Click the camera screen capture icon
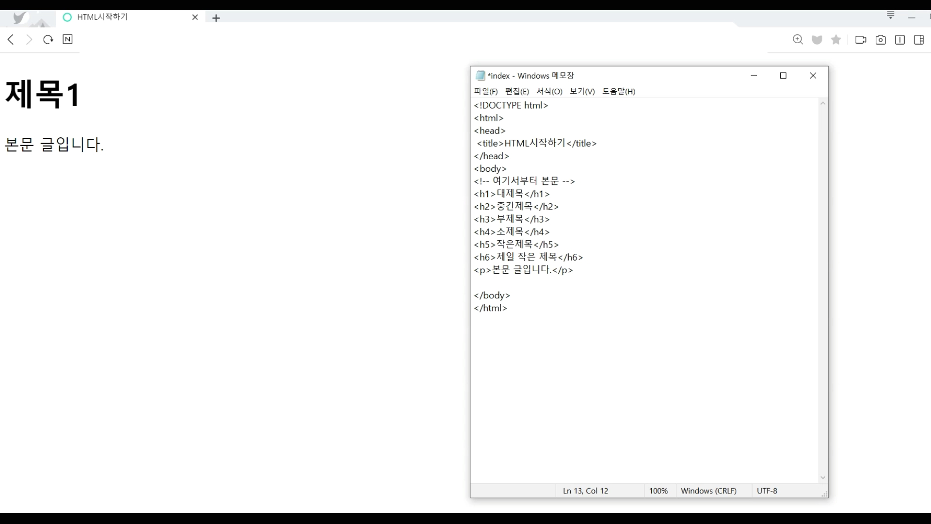This screenshot has height=524, width=931. tap(881, 40)
